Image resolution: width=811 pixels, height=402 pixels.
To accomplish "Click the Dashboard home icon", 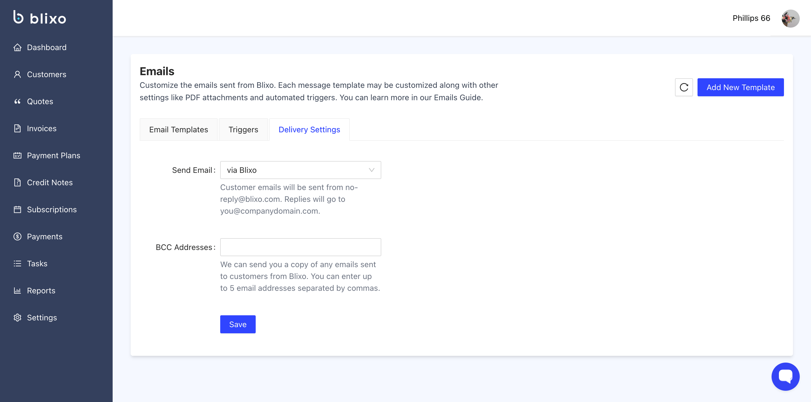I will click(x=17, y=48).
